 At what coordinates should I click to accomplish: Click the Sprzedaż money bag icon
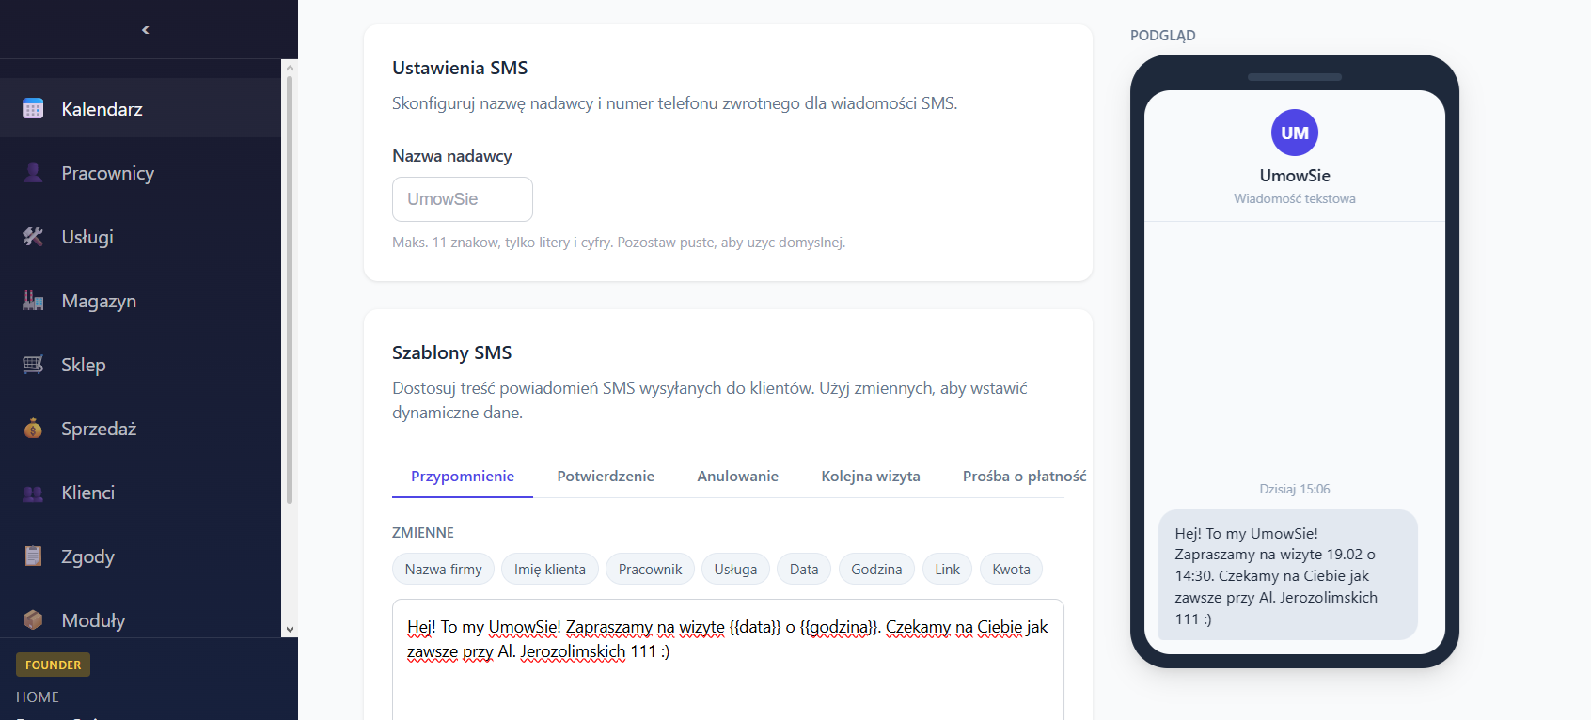point(33,429)
